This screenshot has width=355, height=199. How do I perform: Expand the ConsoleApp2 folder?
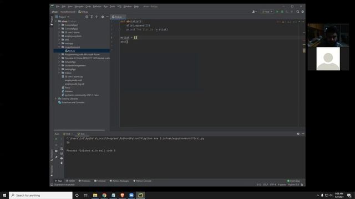(x=59, y=29)
